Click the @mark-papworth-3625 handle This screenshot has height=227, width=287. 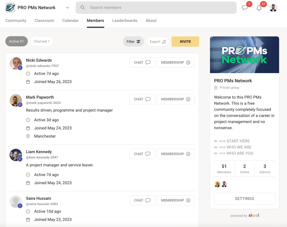pos(43,103)
